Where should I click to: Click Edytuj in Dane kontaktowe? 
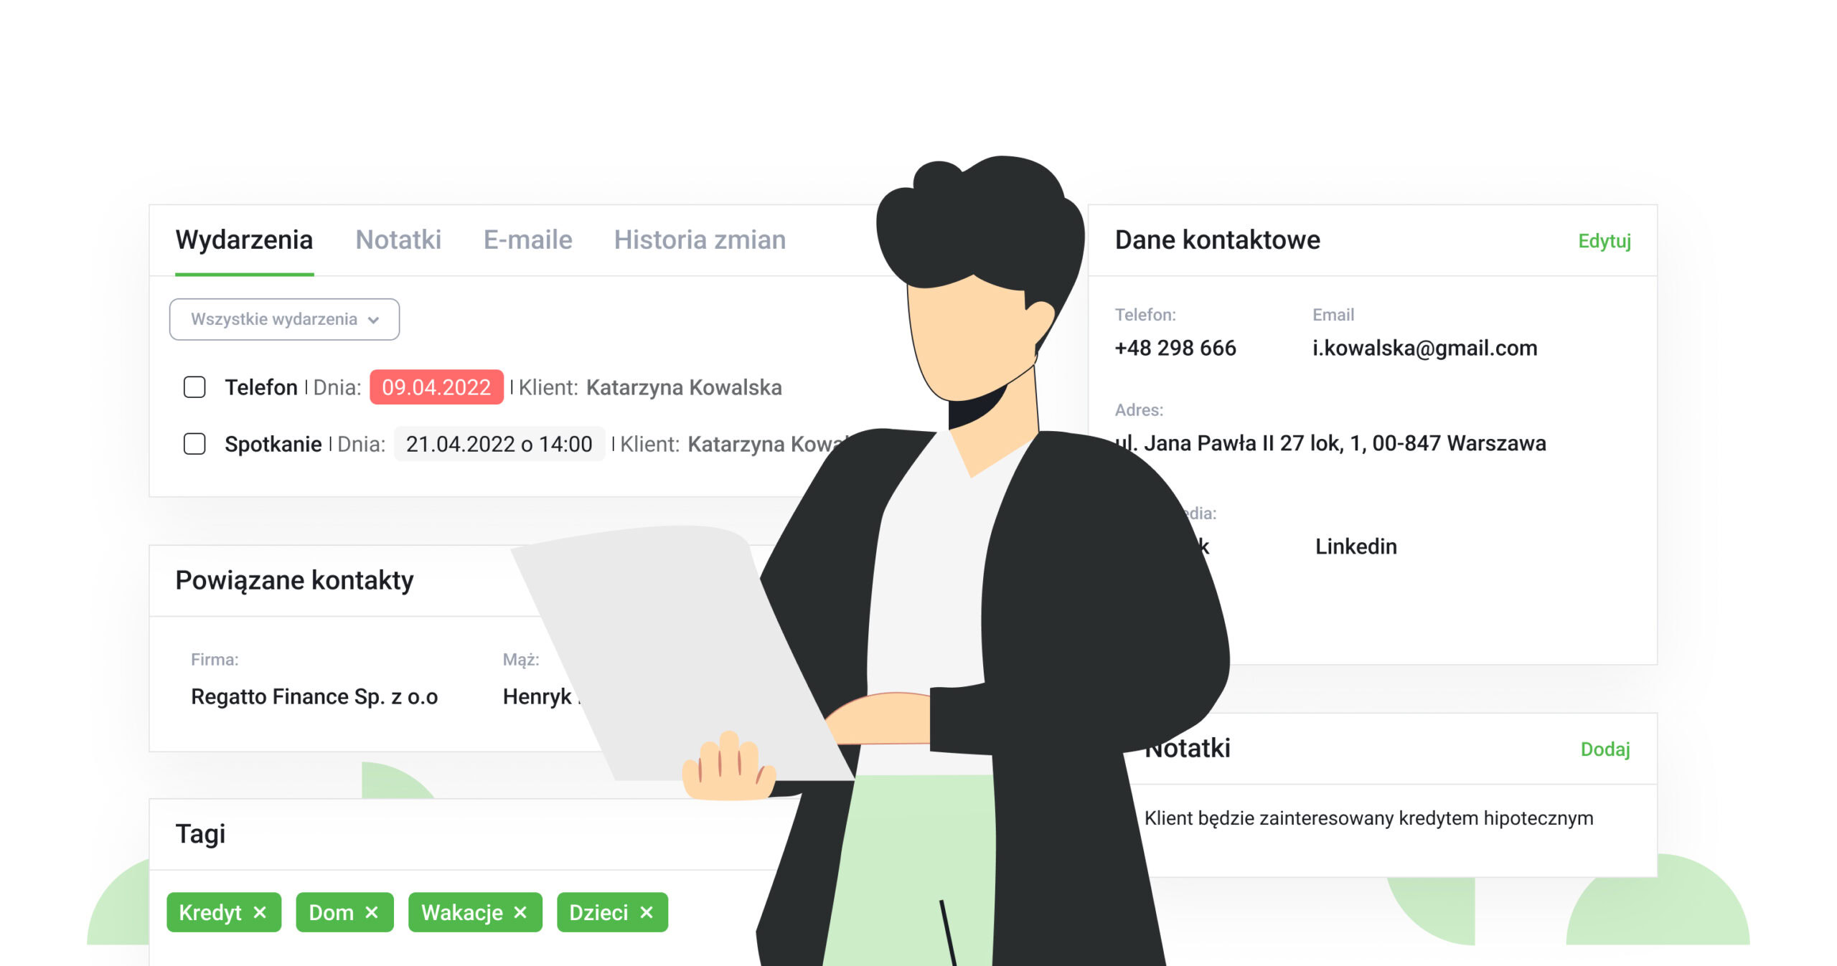[x=1605, y=241]
